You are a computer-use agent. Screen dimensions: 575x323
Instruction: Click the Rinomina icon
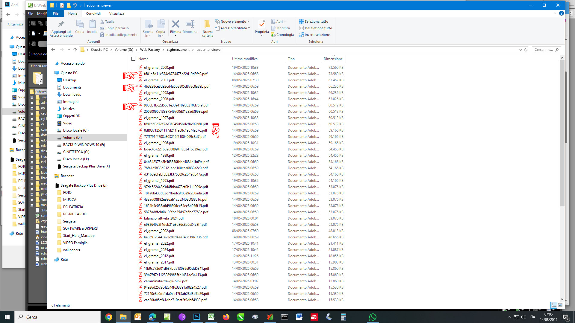(x=190, y=24)
